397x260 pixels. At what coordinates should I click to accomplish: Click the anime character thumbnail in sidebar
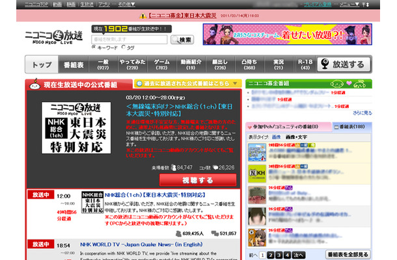(257, 237)
